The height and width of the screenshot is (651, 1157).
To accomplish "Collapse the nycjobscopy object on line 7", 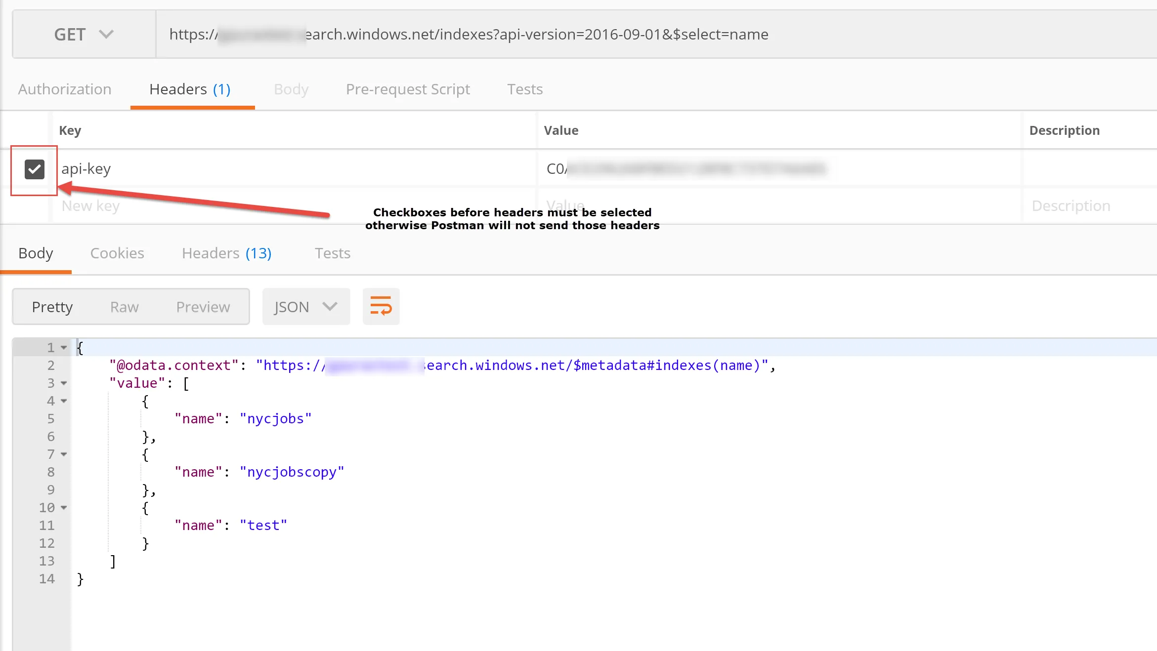I will click(x=64, y=454).
